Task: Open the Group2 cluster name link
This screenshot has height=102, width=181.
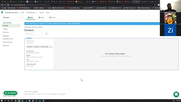Action: [31, 41]
